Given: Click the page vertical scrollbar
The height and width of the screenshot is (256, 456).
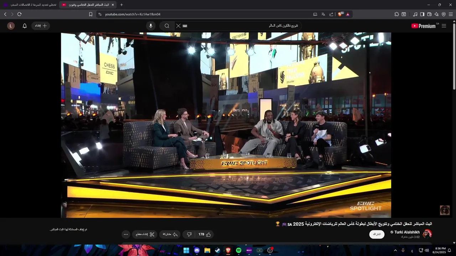Looking at the screenshot, I should [454, 57].
